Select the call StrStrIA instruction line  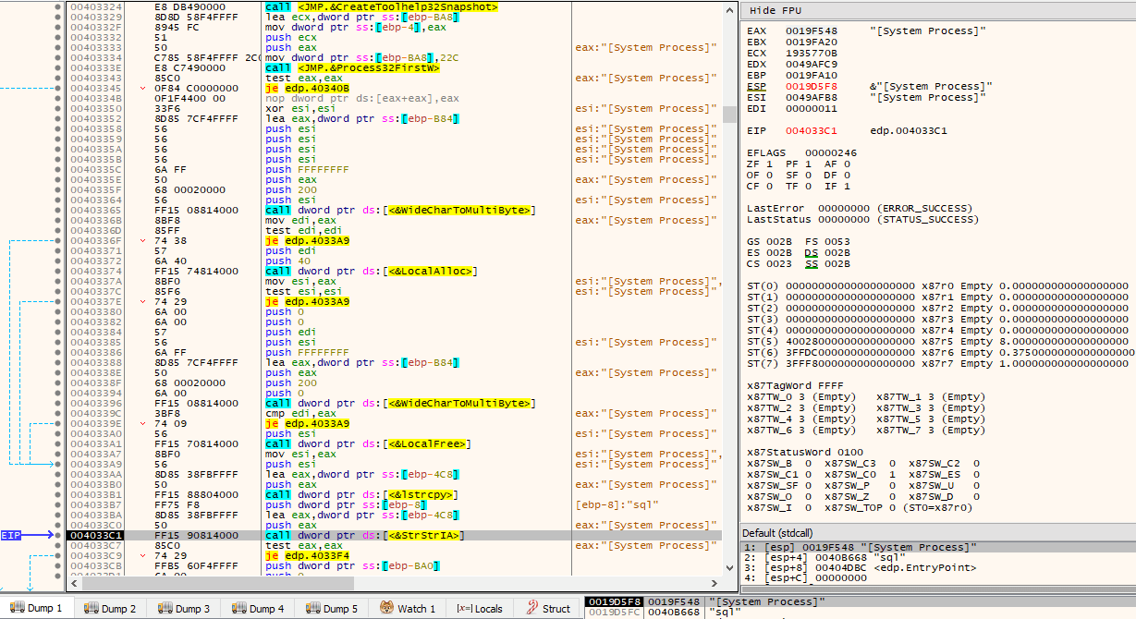pos(364,535)
